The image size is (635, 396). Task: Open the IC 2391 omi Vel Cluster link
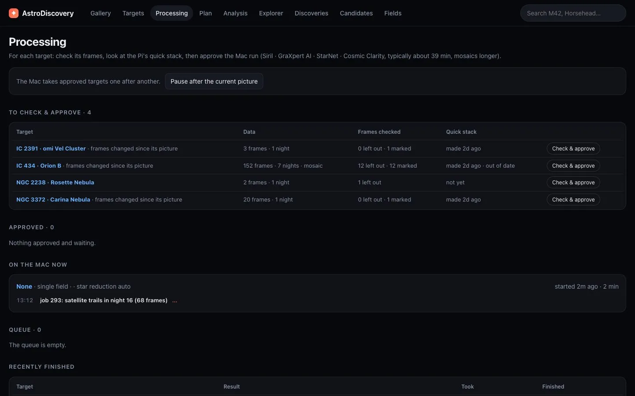[x=51, y=149]
